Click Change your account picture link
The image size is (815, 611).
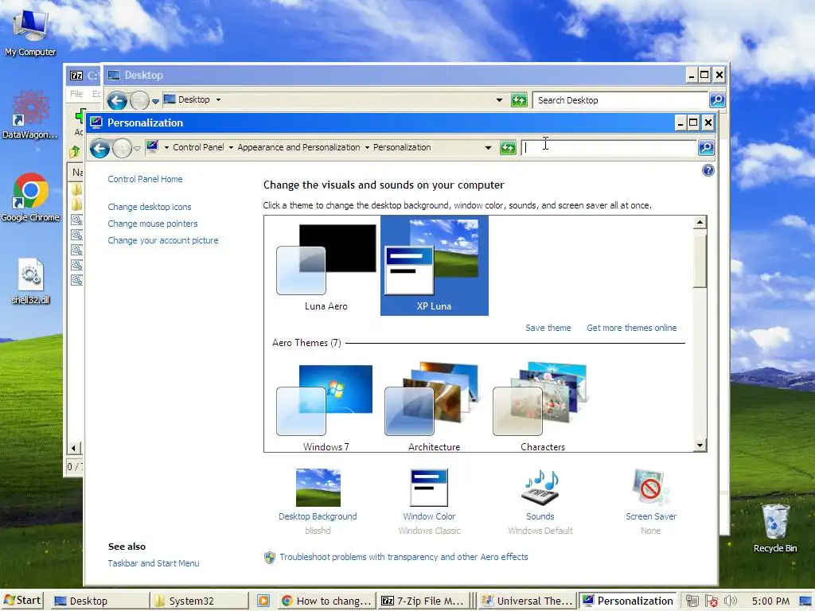point(162,240)
